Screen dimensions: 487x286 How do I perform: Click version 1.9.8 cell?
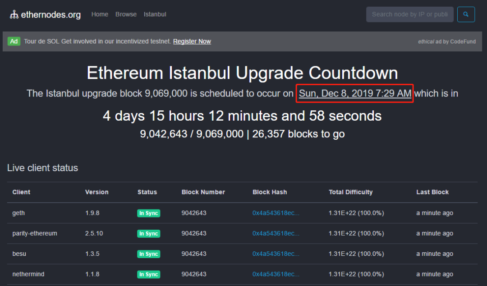[92, 213]
